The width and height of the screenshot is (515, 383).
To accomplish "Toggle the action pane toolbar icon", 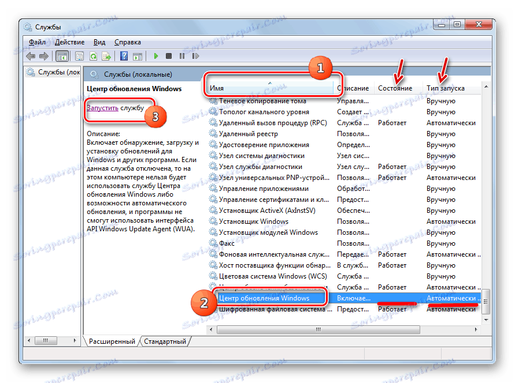I will [138, 57].
